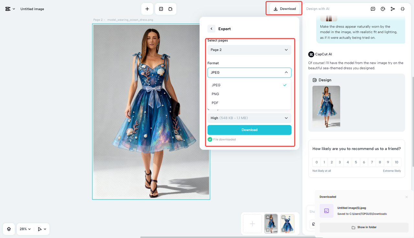414x238 pixels.
Task: Click the back arrow in the Export panel
Action: (211, 28)
